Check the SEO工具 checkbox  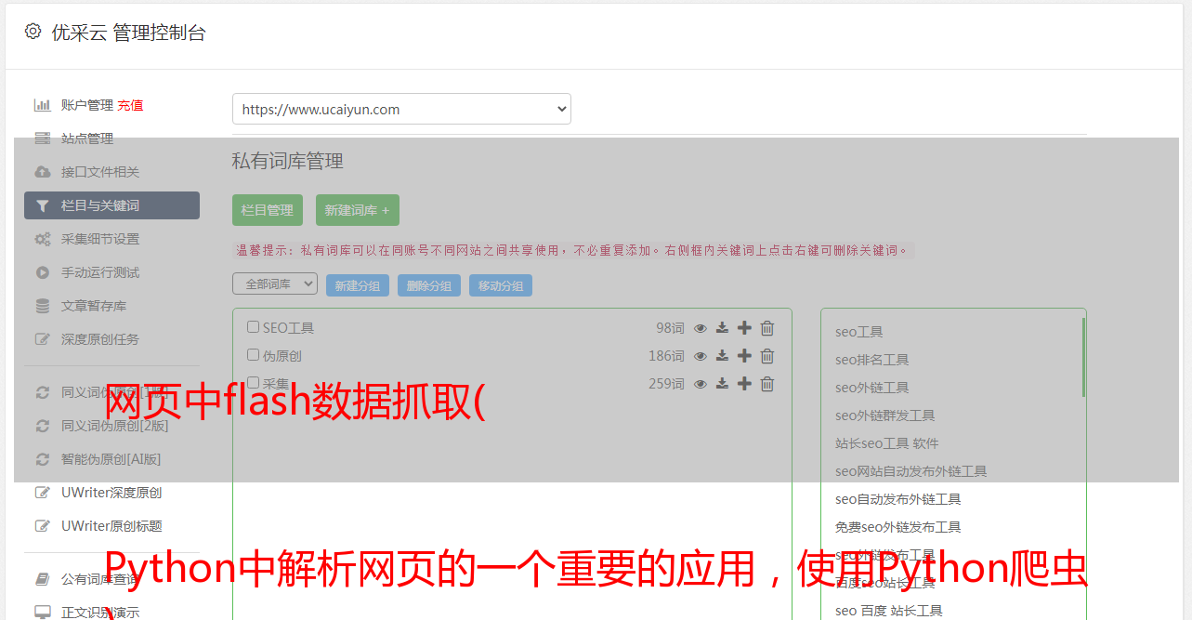pyautogui.click(x=253, y=327)
